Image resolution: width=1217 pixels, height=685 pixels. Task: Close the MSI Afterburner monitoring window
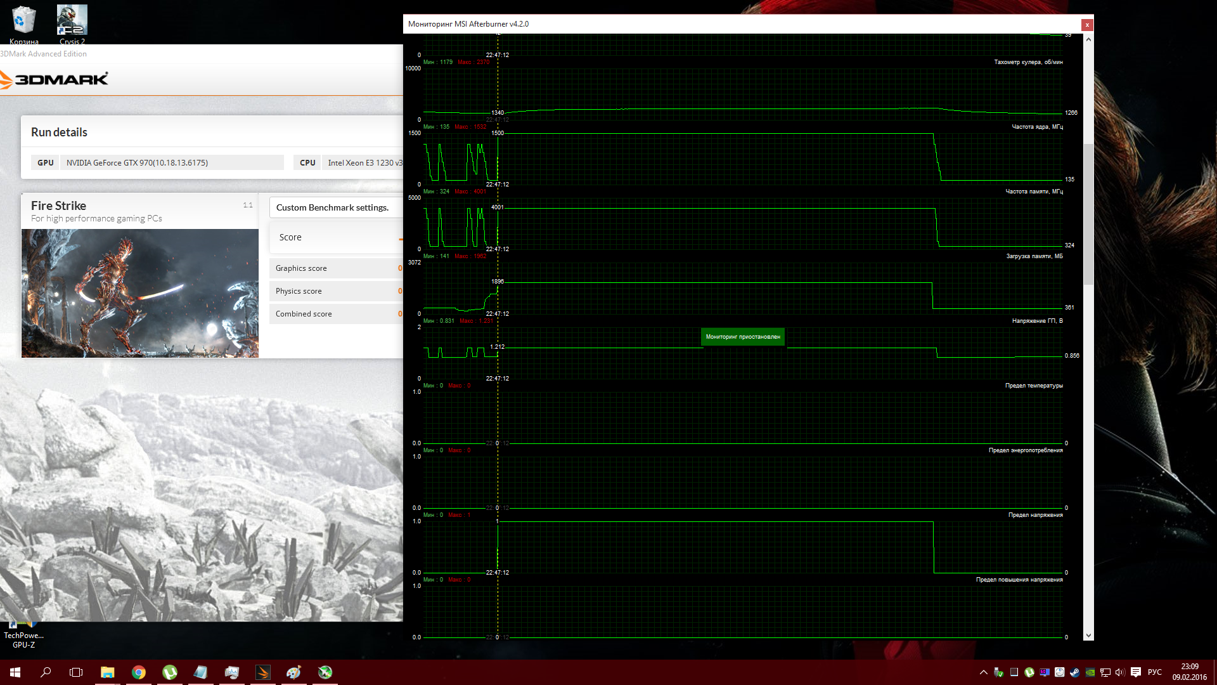pos(1087,25)
